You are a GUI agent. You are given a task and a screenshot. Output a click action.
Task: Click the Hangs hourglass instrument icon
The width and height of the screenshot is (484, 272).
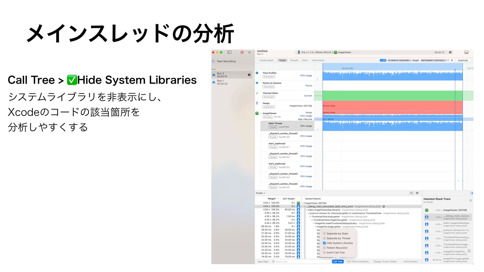[257, 103]
